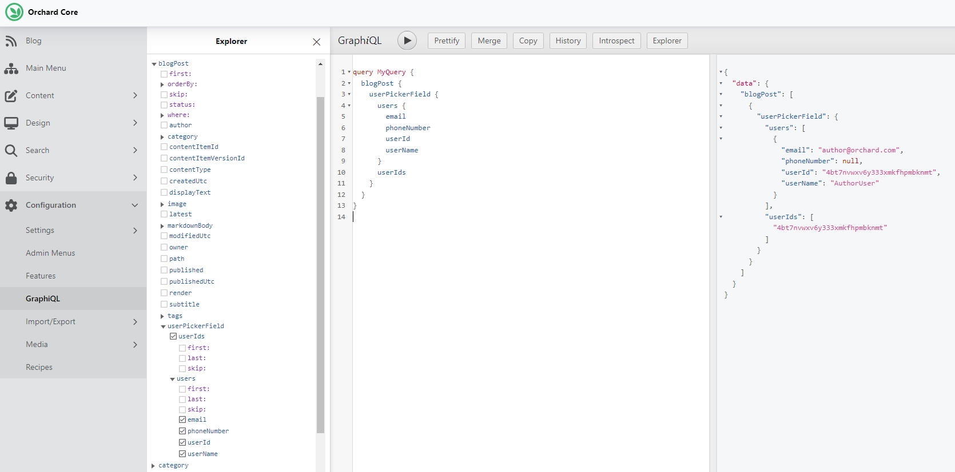Collapse the Configuration menu chevron
The width and height of the screenshot is (955, 472).
tap(135, 205)
